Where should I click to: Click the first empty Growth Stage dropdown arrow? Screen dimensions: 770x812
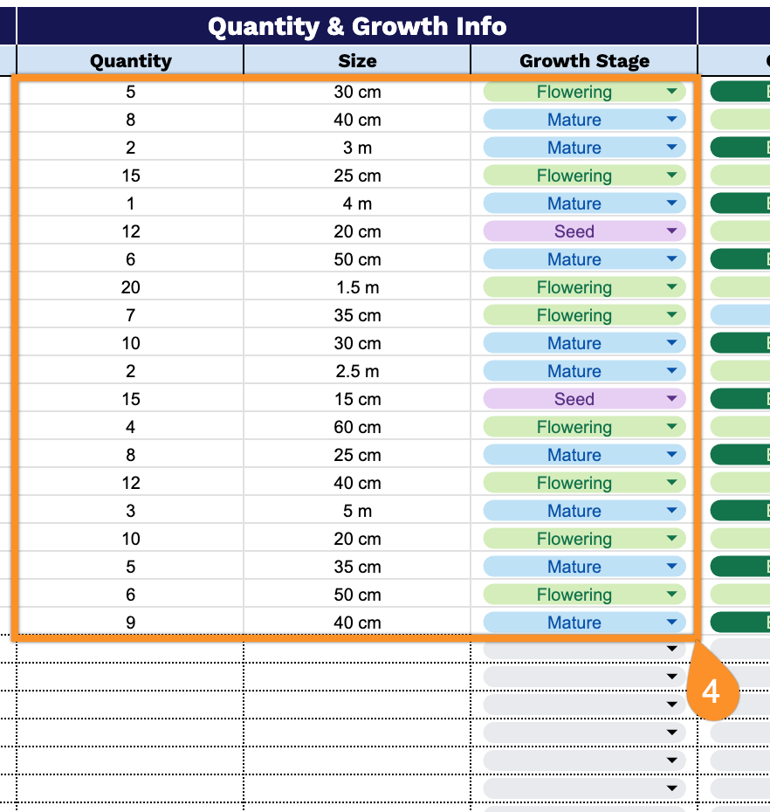tap(671, 649)
